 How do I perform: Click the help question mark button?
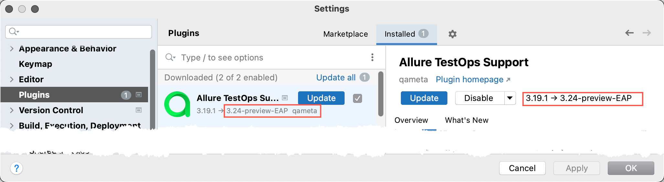[16, 168]
